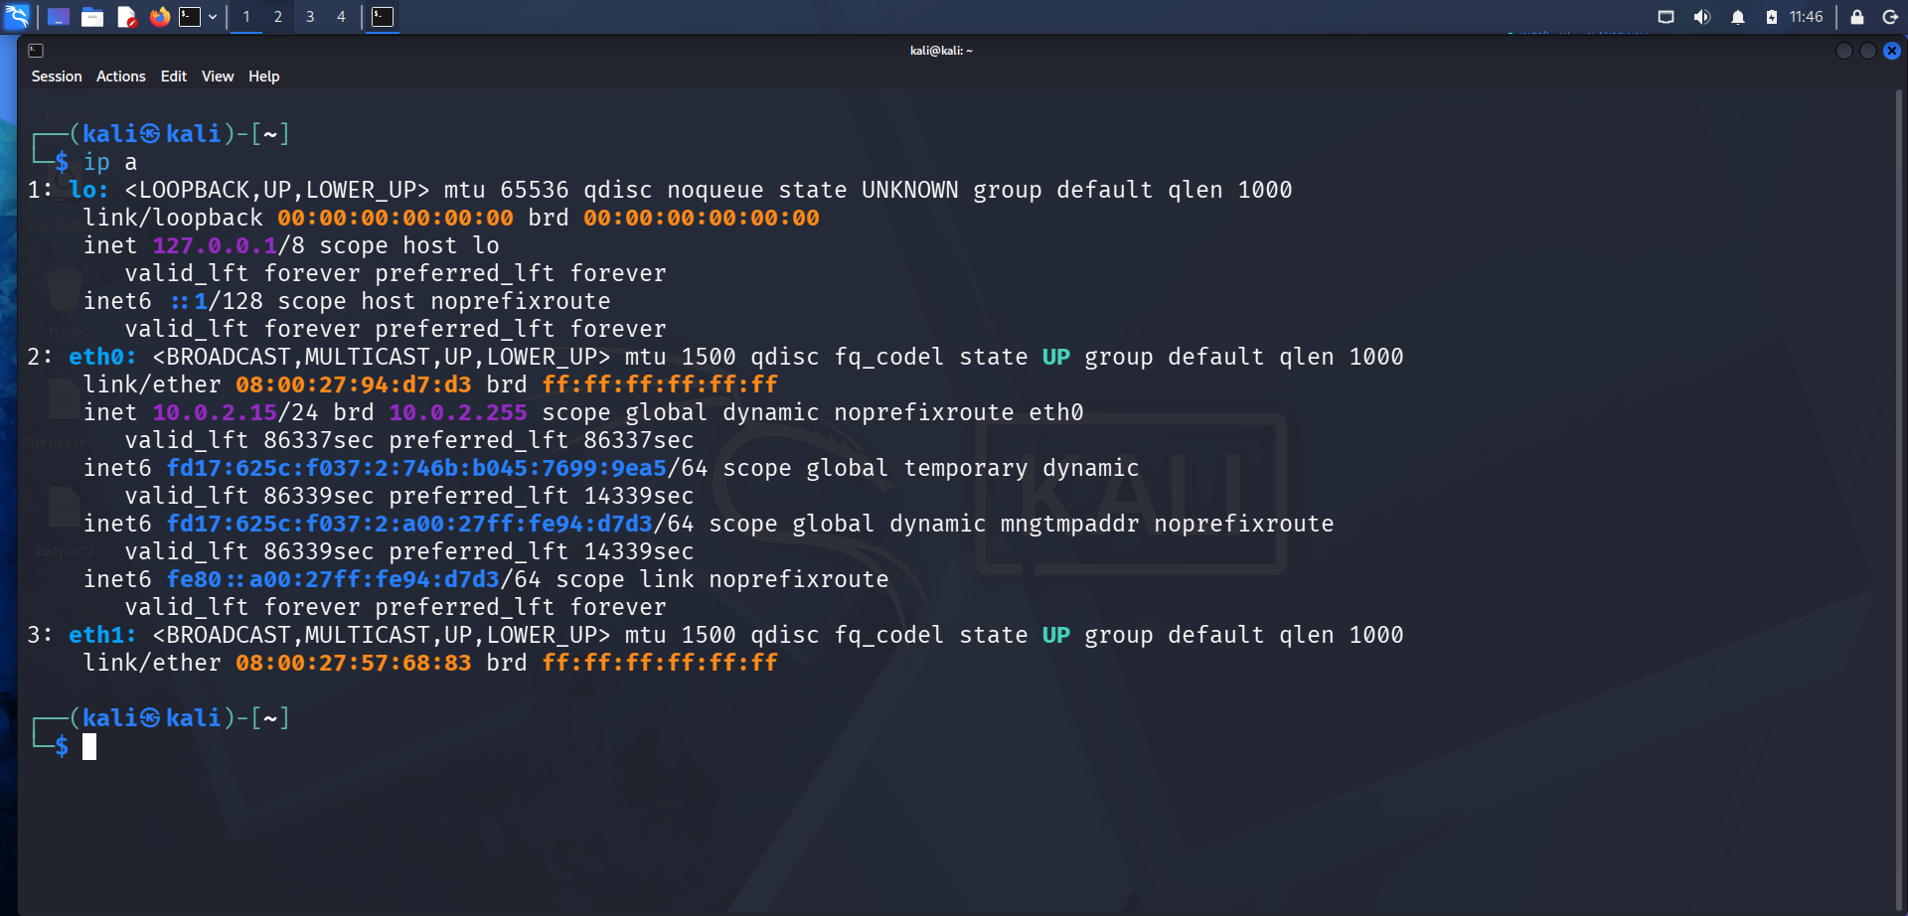Minimize the terminal window
The width and height of the screenshot is (1908, 916).
click(1843, 51)
